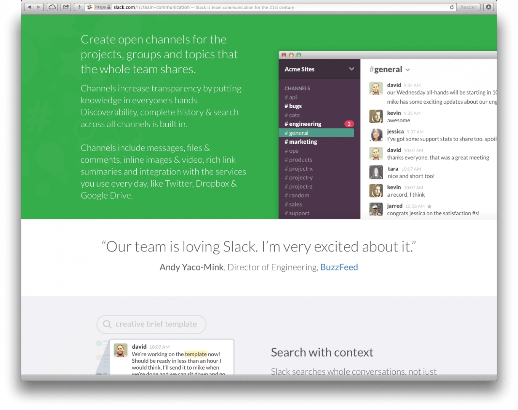Click the reload page icon
518x410 pixels.
pyautogui.click(x=452, y=7)
